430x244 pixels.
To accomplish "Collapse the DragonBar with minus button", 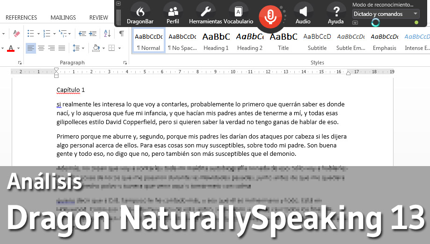I will coord(118,4).
